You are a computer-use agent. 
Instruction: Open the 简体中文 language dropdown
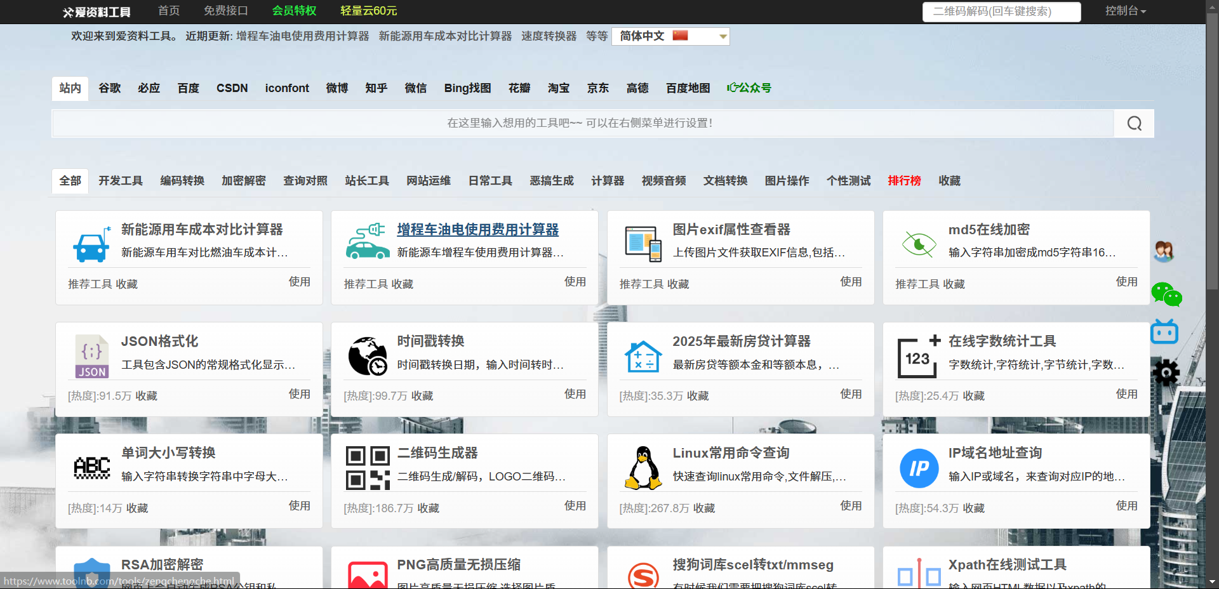tap(670, 36)
